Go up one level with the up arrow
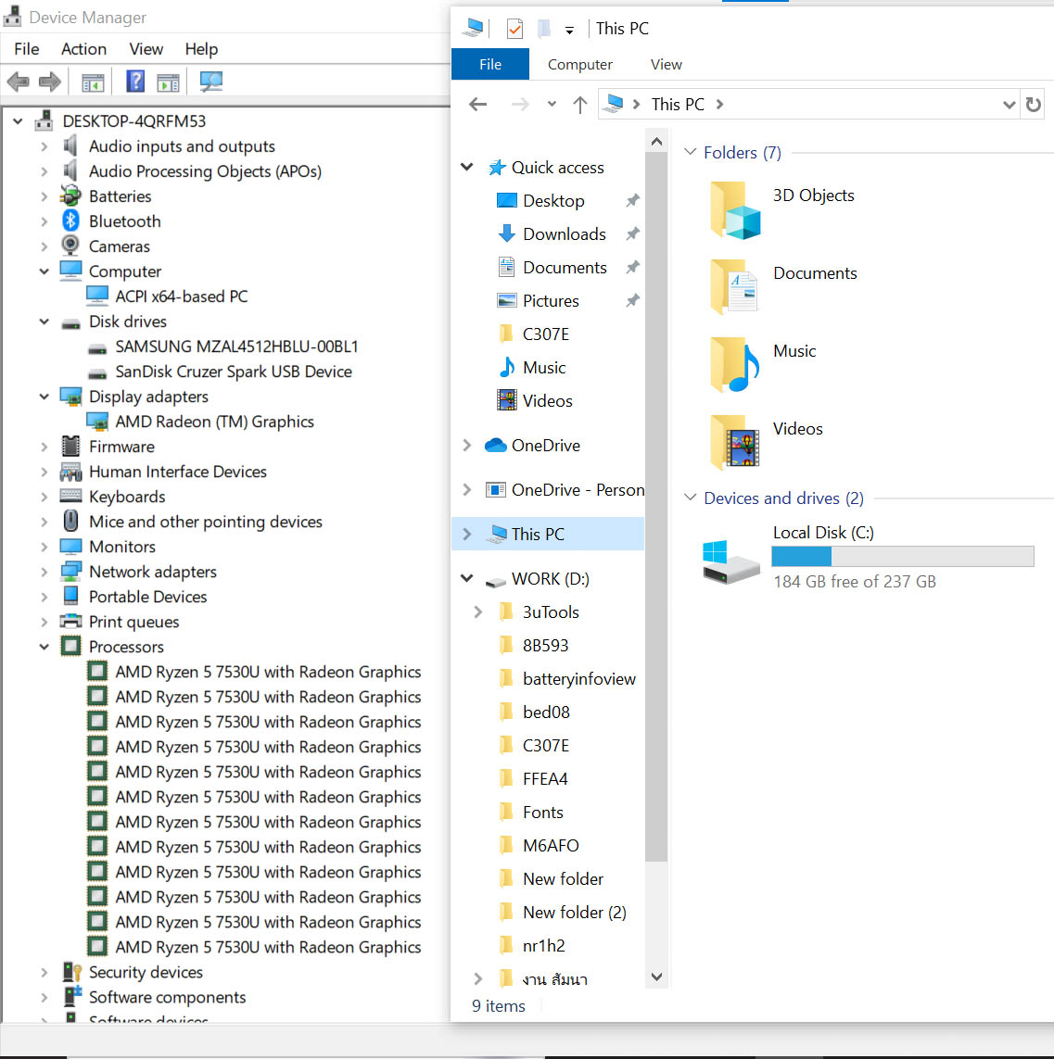The height and width of the screenshot is (1059, 1054). 580,105
